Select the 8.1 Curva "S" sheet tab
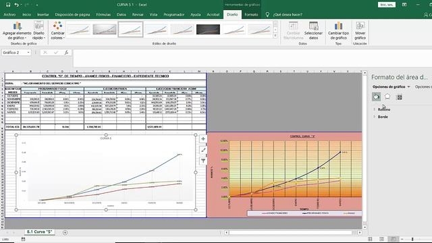Screen dimensions: 432x243 pos(39,232)
